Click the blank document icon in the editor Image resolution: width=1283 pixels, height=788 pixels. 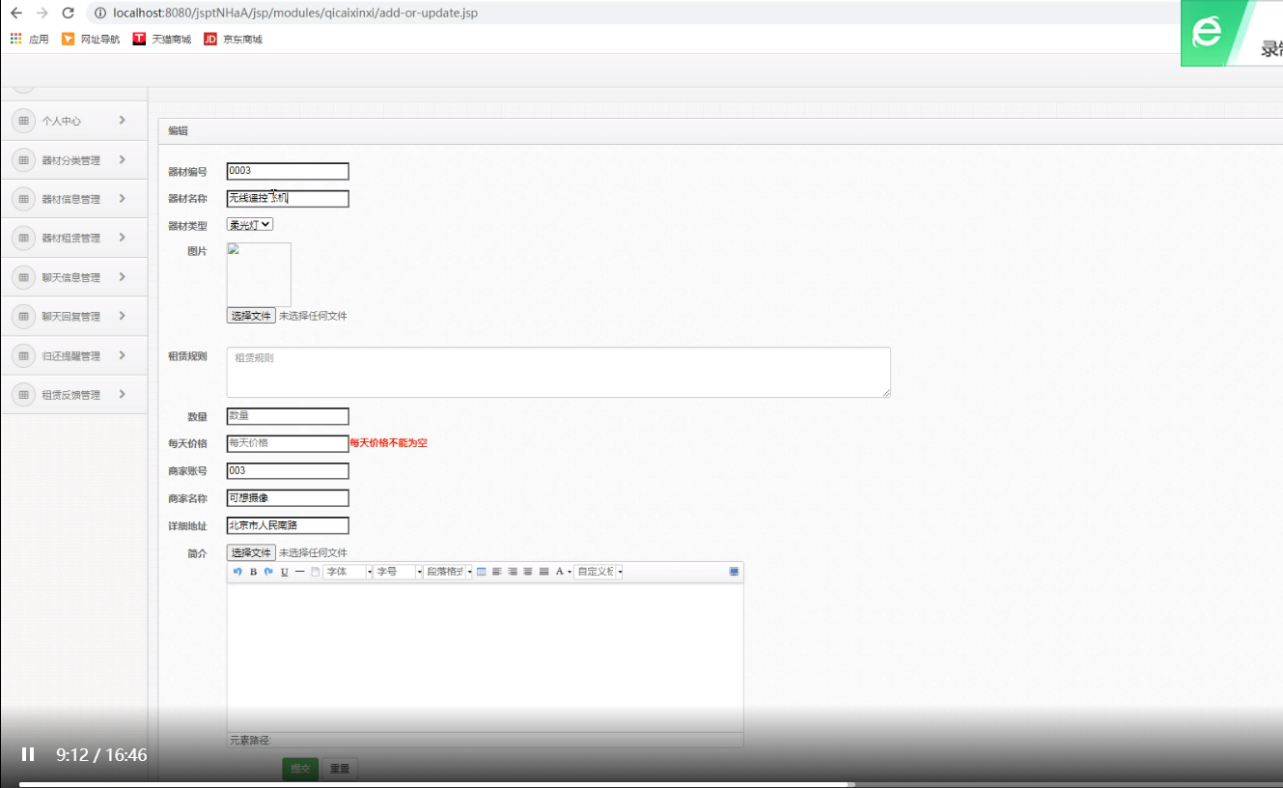click(315, 572)
